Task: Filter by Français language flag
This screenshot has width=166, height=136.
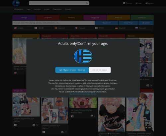Action: (80, 28)
